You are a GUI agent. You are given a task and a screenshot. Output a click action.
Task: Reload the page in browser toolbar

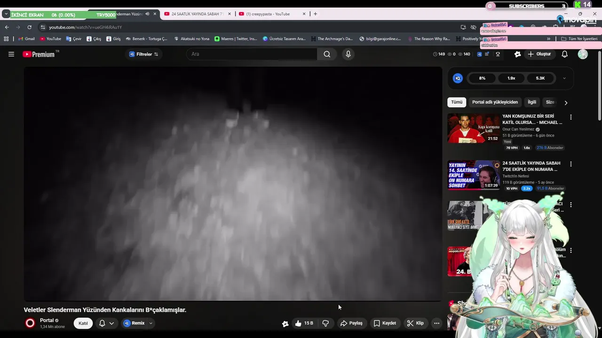tap(29, 27)
